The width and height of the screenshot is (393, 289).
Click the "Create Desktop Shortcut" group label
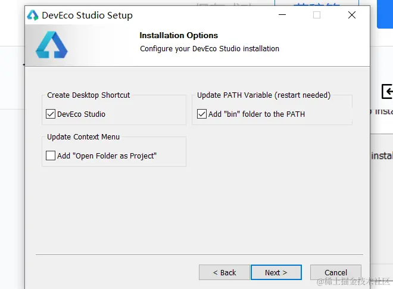(89, 95)
